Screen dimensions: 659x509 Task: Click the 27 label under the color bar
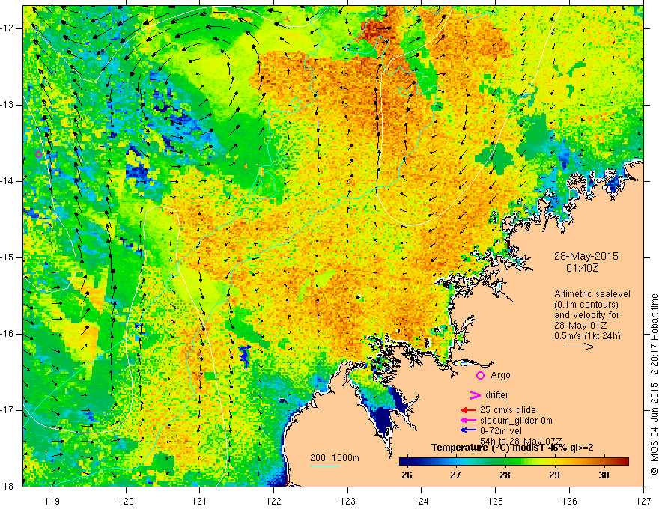(455, 475)
